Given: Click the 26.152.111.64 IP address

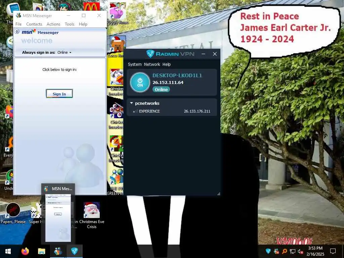Looking at the screenshot, I should pos(168,83).
